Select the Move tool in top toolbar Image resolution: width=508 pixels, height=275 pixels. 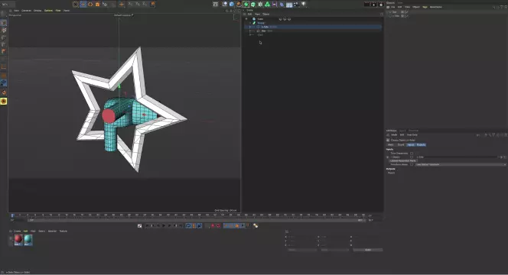83,5
